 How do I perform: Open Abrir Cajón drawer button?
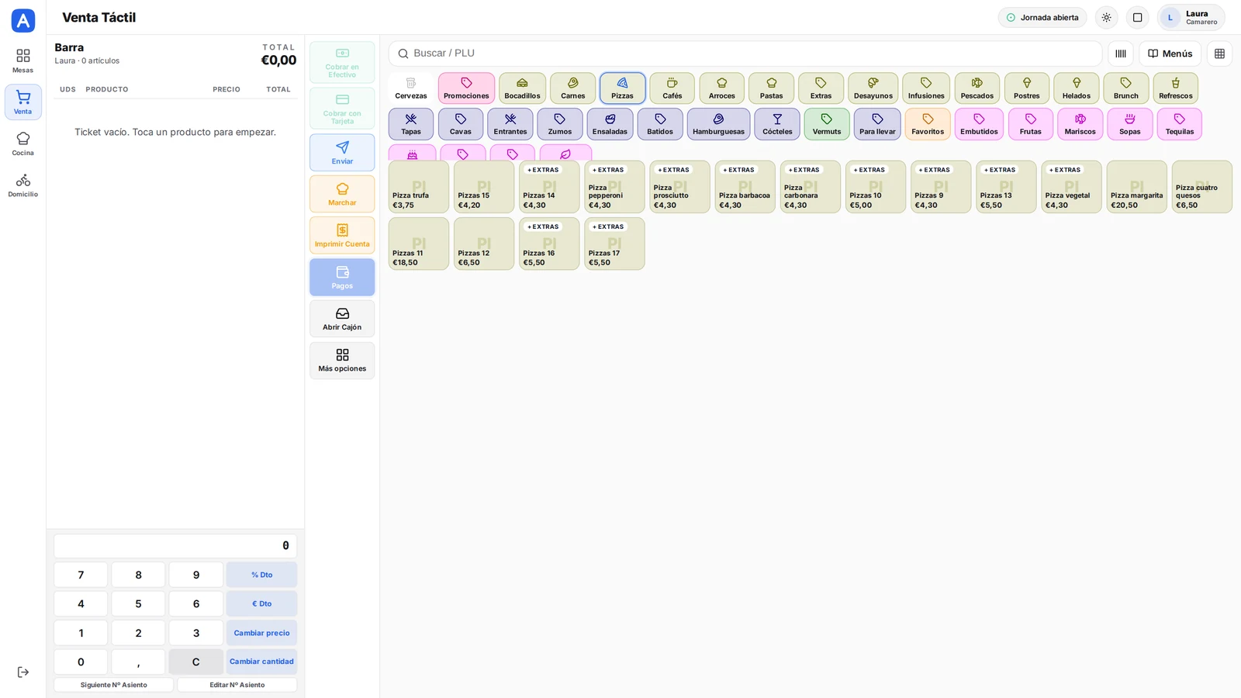342,319
